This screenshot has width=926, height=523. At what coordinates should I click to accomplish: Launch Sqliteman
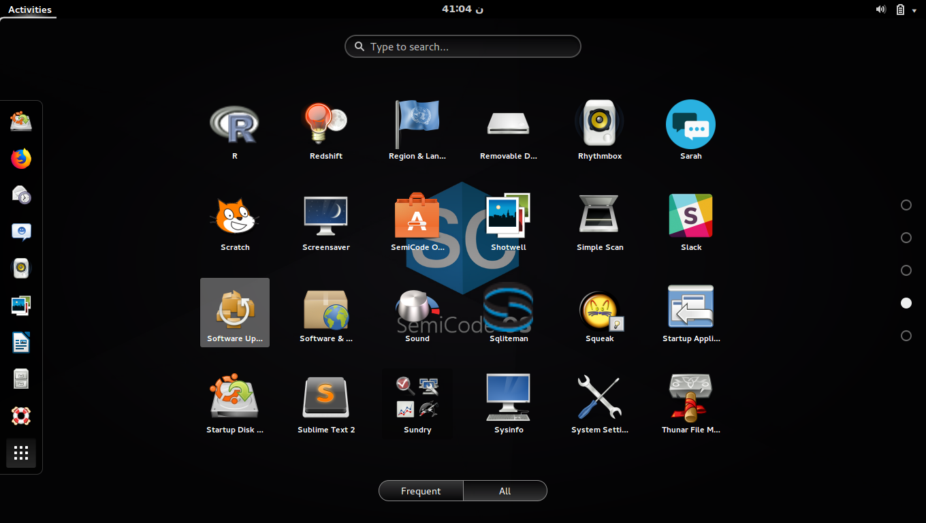coord(509,314)
